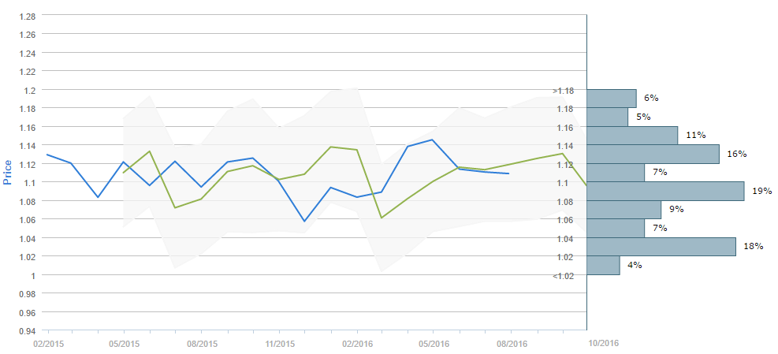Screen dimensions: 778x354
Task: Click the 08/2016 x-axis label
Action: (512, 344)
